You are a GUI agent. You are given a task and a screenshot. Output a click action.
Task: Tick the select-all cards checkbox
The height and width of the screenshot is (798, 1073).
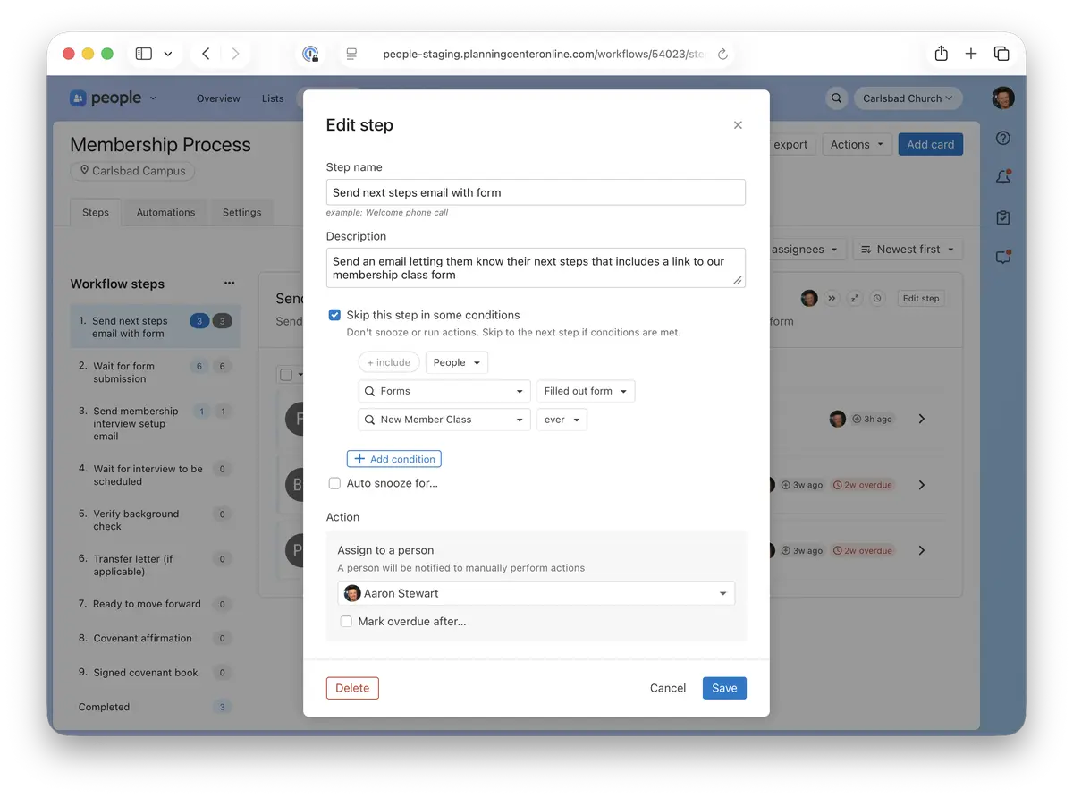tap(286, 375)
